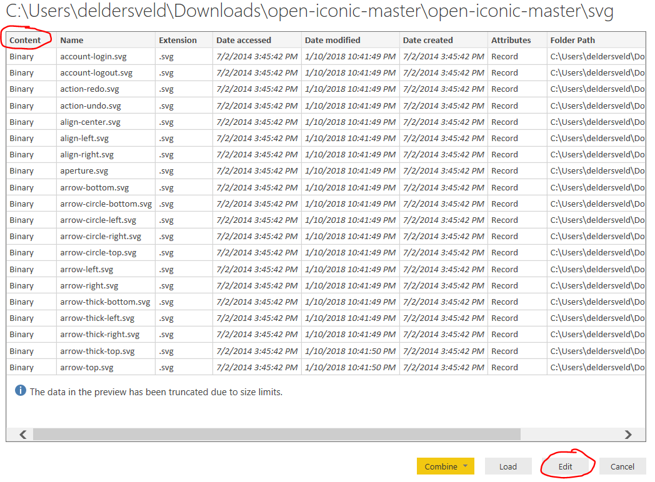Click Binary cell in the aperture.svg row
This screenshot has height=482, width=655.
point(22,170)
